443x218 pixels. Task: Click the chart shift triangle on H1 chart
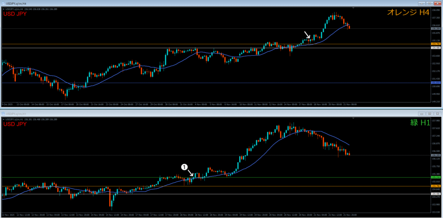tap(353, 118)
